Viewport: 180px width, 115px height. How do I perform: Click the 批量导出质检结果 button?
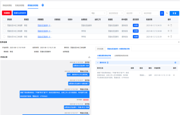pos(20,13)
